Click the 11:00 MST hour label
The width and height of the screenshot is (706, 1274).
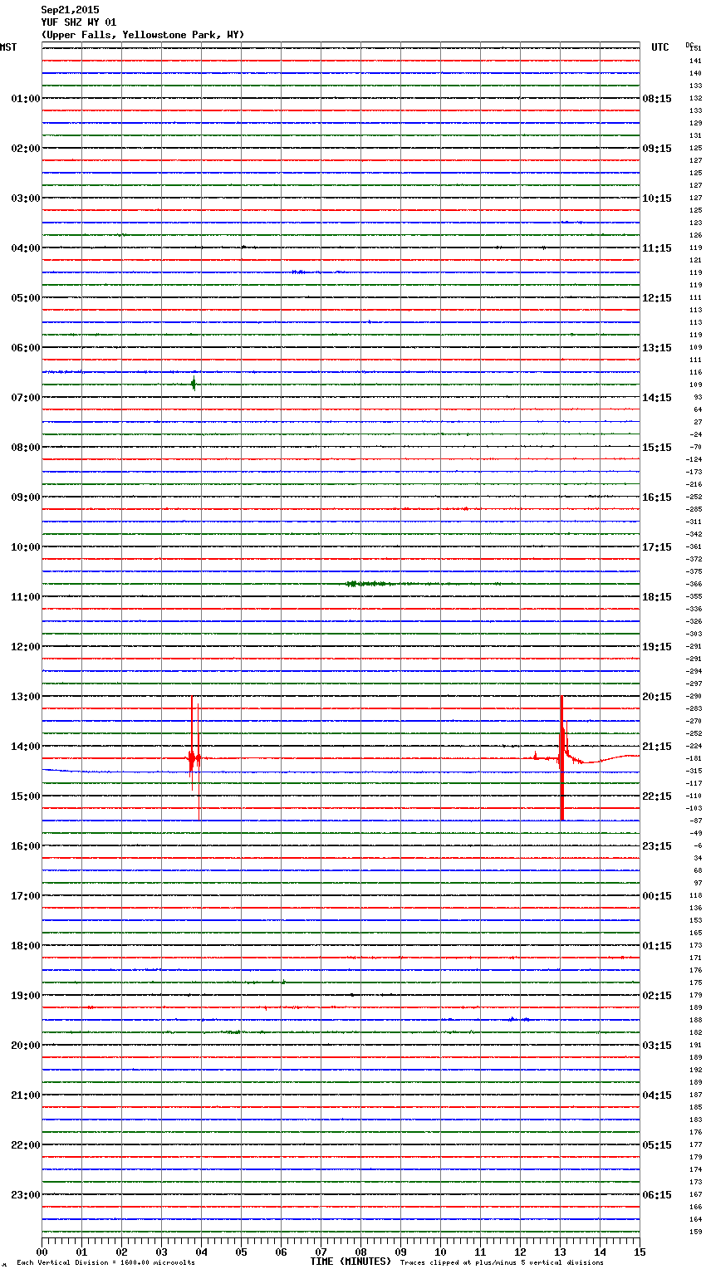coord(25,597)
